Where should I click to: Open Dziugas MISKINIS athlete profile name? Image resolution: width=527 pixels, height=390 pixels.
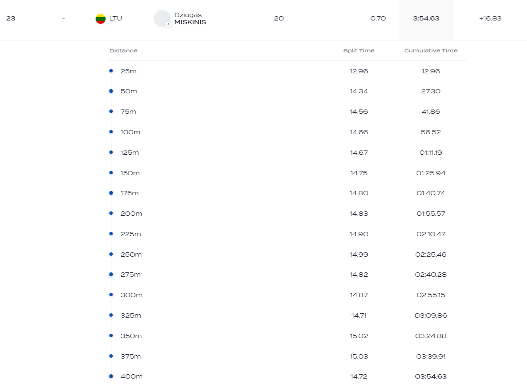190,19
